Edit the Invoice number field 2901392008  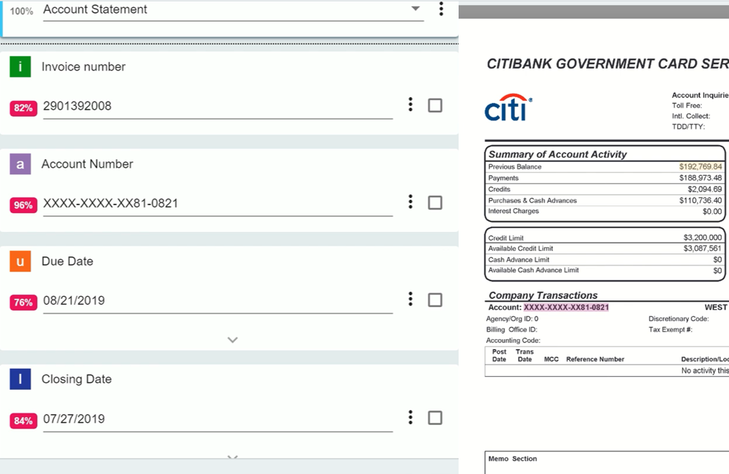click(218, 107)
